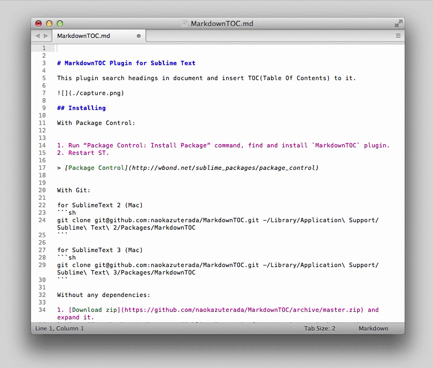Click the git clone line 24
The image size is (433, 368).
pos(218,224)
